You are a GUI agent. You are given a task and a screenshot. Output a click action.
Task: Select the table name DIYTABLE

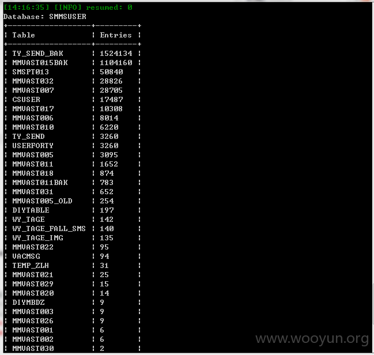(x=31, y=210)
